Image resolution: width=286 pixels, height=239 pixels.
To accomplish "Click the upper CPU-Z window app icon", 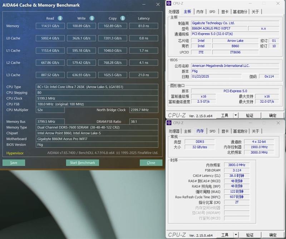I will pos(169,3).
